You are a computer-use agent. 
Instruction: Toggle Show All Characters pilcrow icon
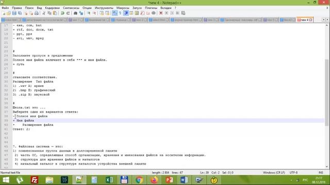[120, 13]
